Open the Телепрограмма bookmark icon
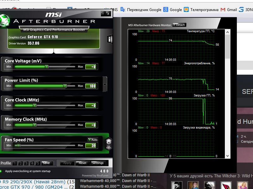 tap(186, 10)
